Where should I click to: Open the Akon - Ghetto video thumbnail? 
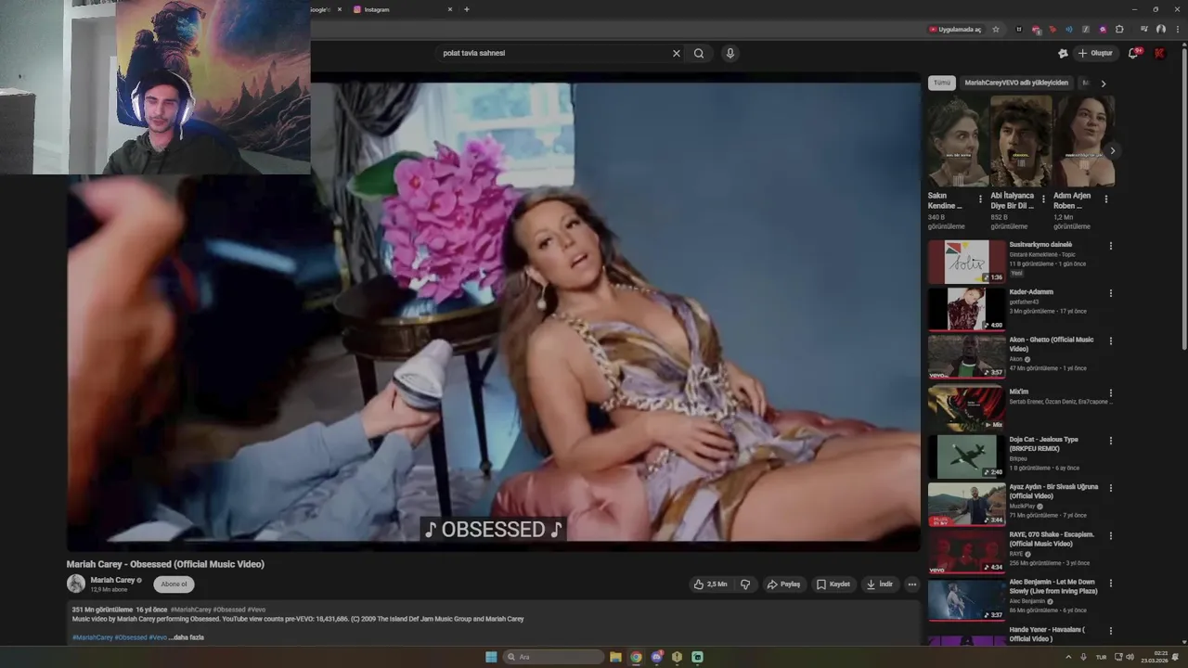click(x=966, y=356)
